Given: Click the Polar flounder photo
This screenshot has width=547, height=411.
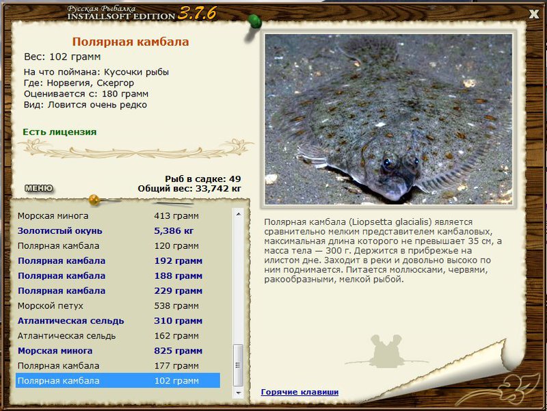Looking at the screenshot, I should [x=388, y=119].
